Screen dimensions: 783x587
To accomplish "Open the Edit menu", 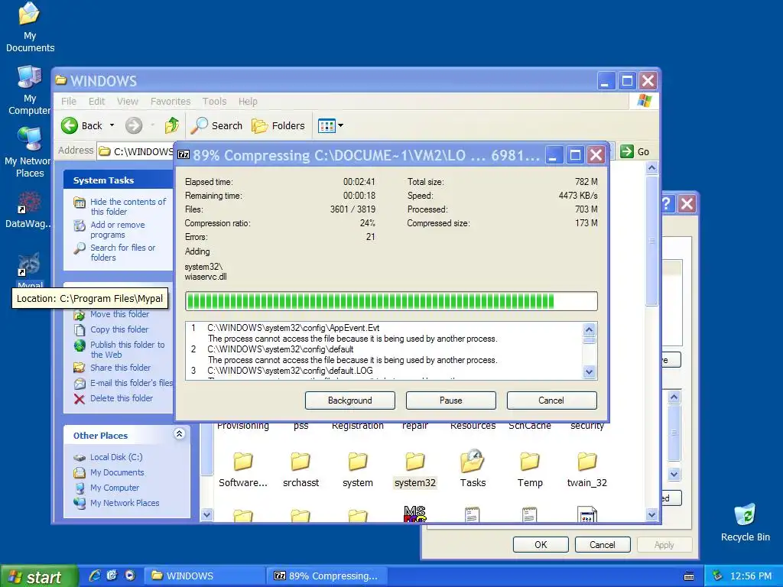I will pos(96,102).
